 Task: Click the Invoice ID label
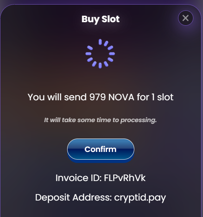pyautogui.click(x=79, y=178)
